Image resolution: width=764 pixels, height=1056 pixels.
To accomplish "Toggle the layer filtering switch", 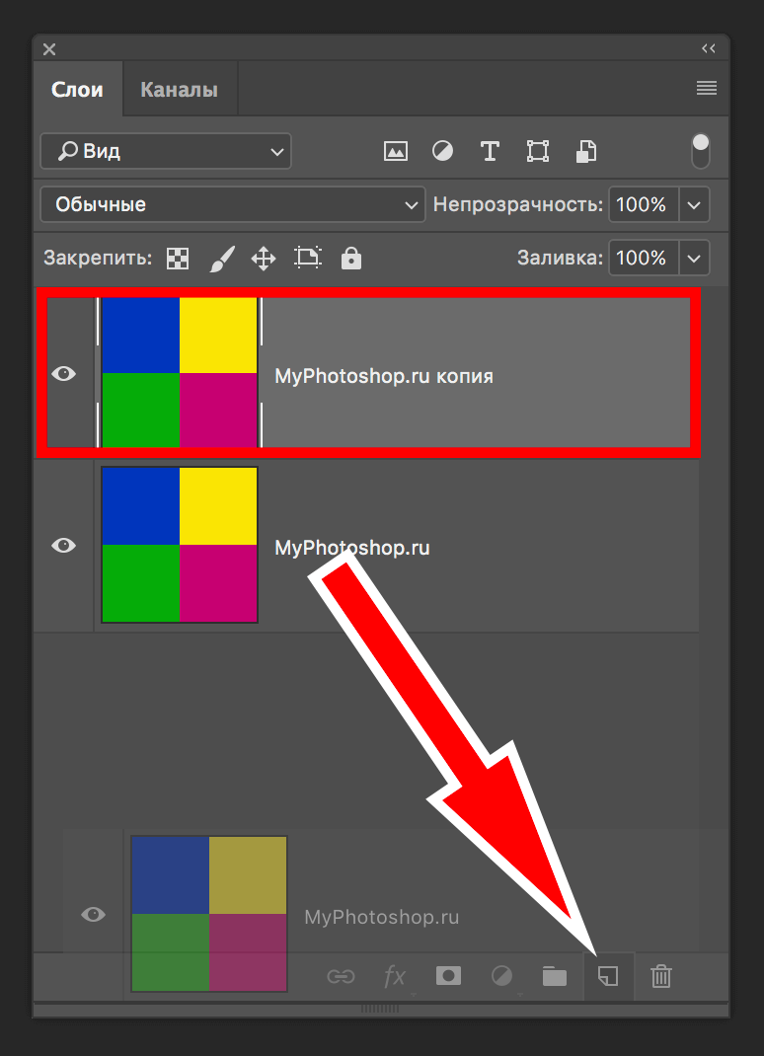I will point(701,151).
